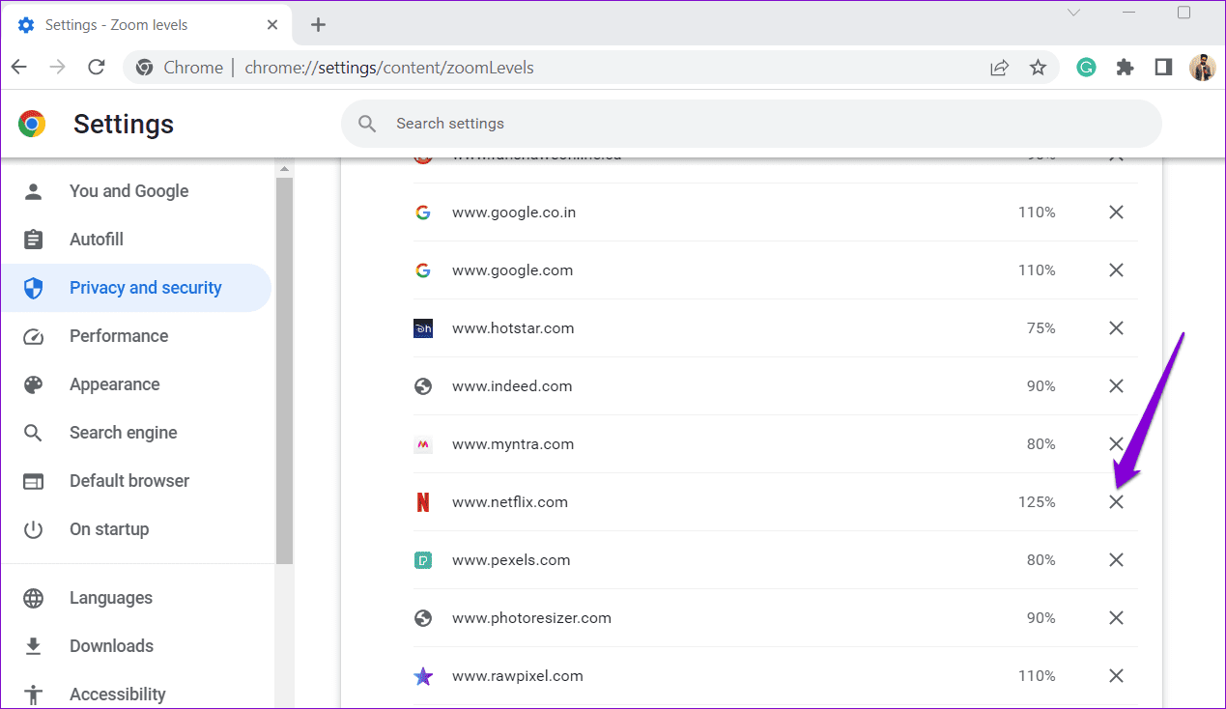Click the www.netflix.com text
The image size is (1226, 709).
510,502
